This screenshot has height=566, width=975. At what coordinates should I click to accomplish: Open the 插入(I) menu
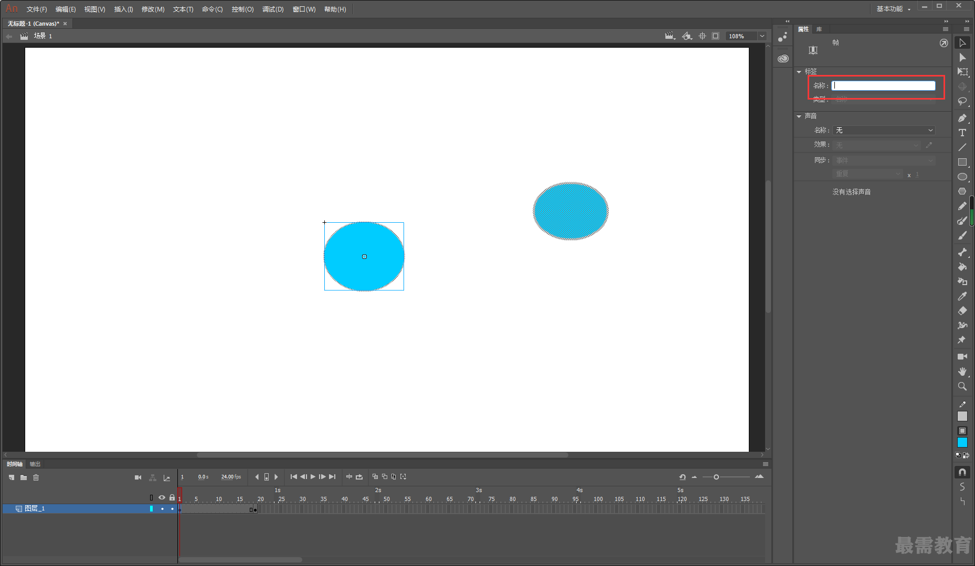pyautogui.click(x=124, y=9)
